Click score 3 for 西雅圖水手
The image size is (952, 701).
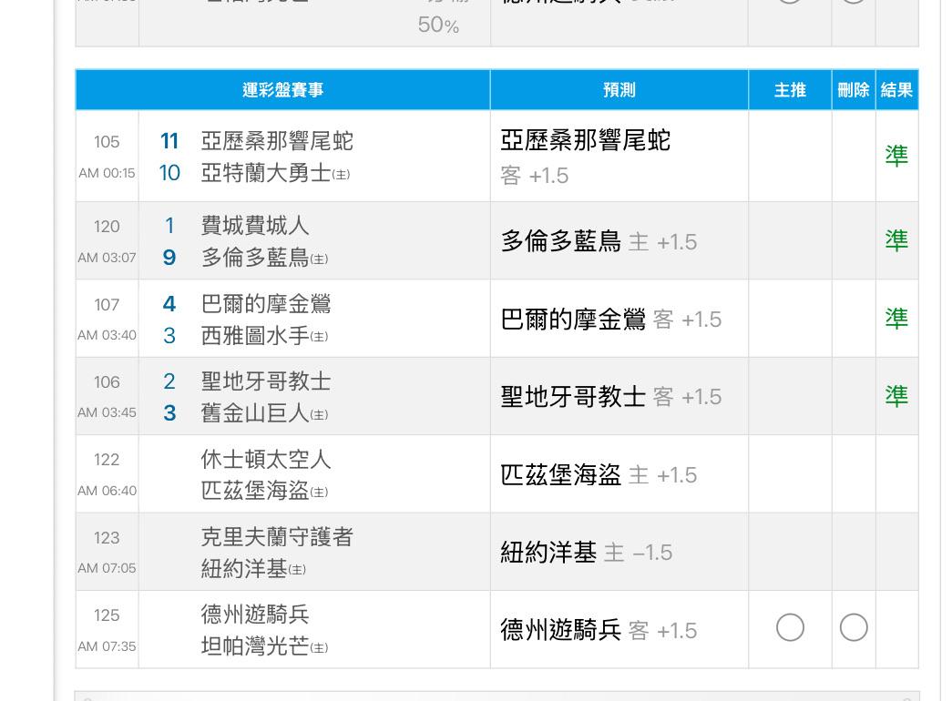[x=169, y=336]
